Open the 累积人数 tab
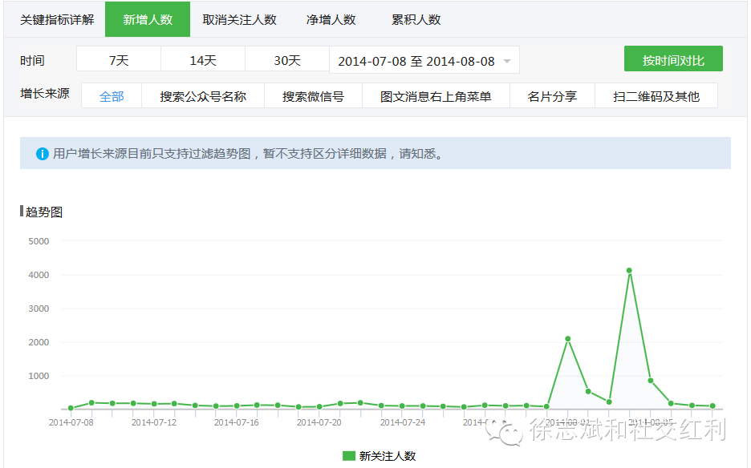The height and width of the screenshot is (468, 751). tap(416, 19)
